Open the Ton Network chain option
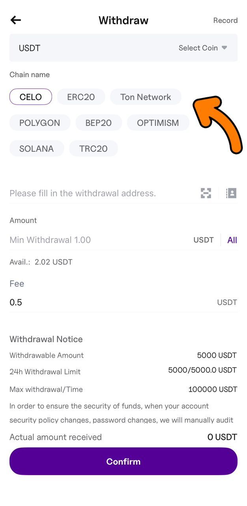 pyautogui.click(x=146, y=96)
